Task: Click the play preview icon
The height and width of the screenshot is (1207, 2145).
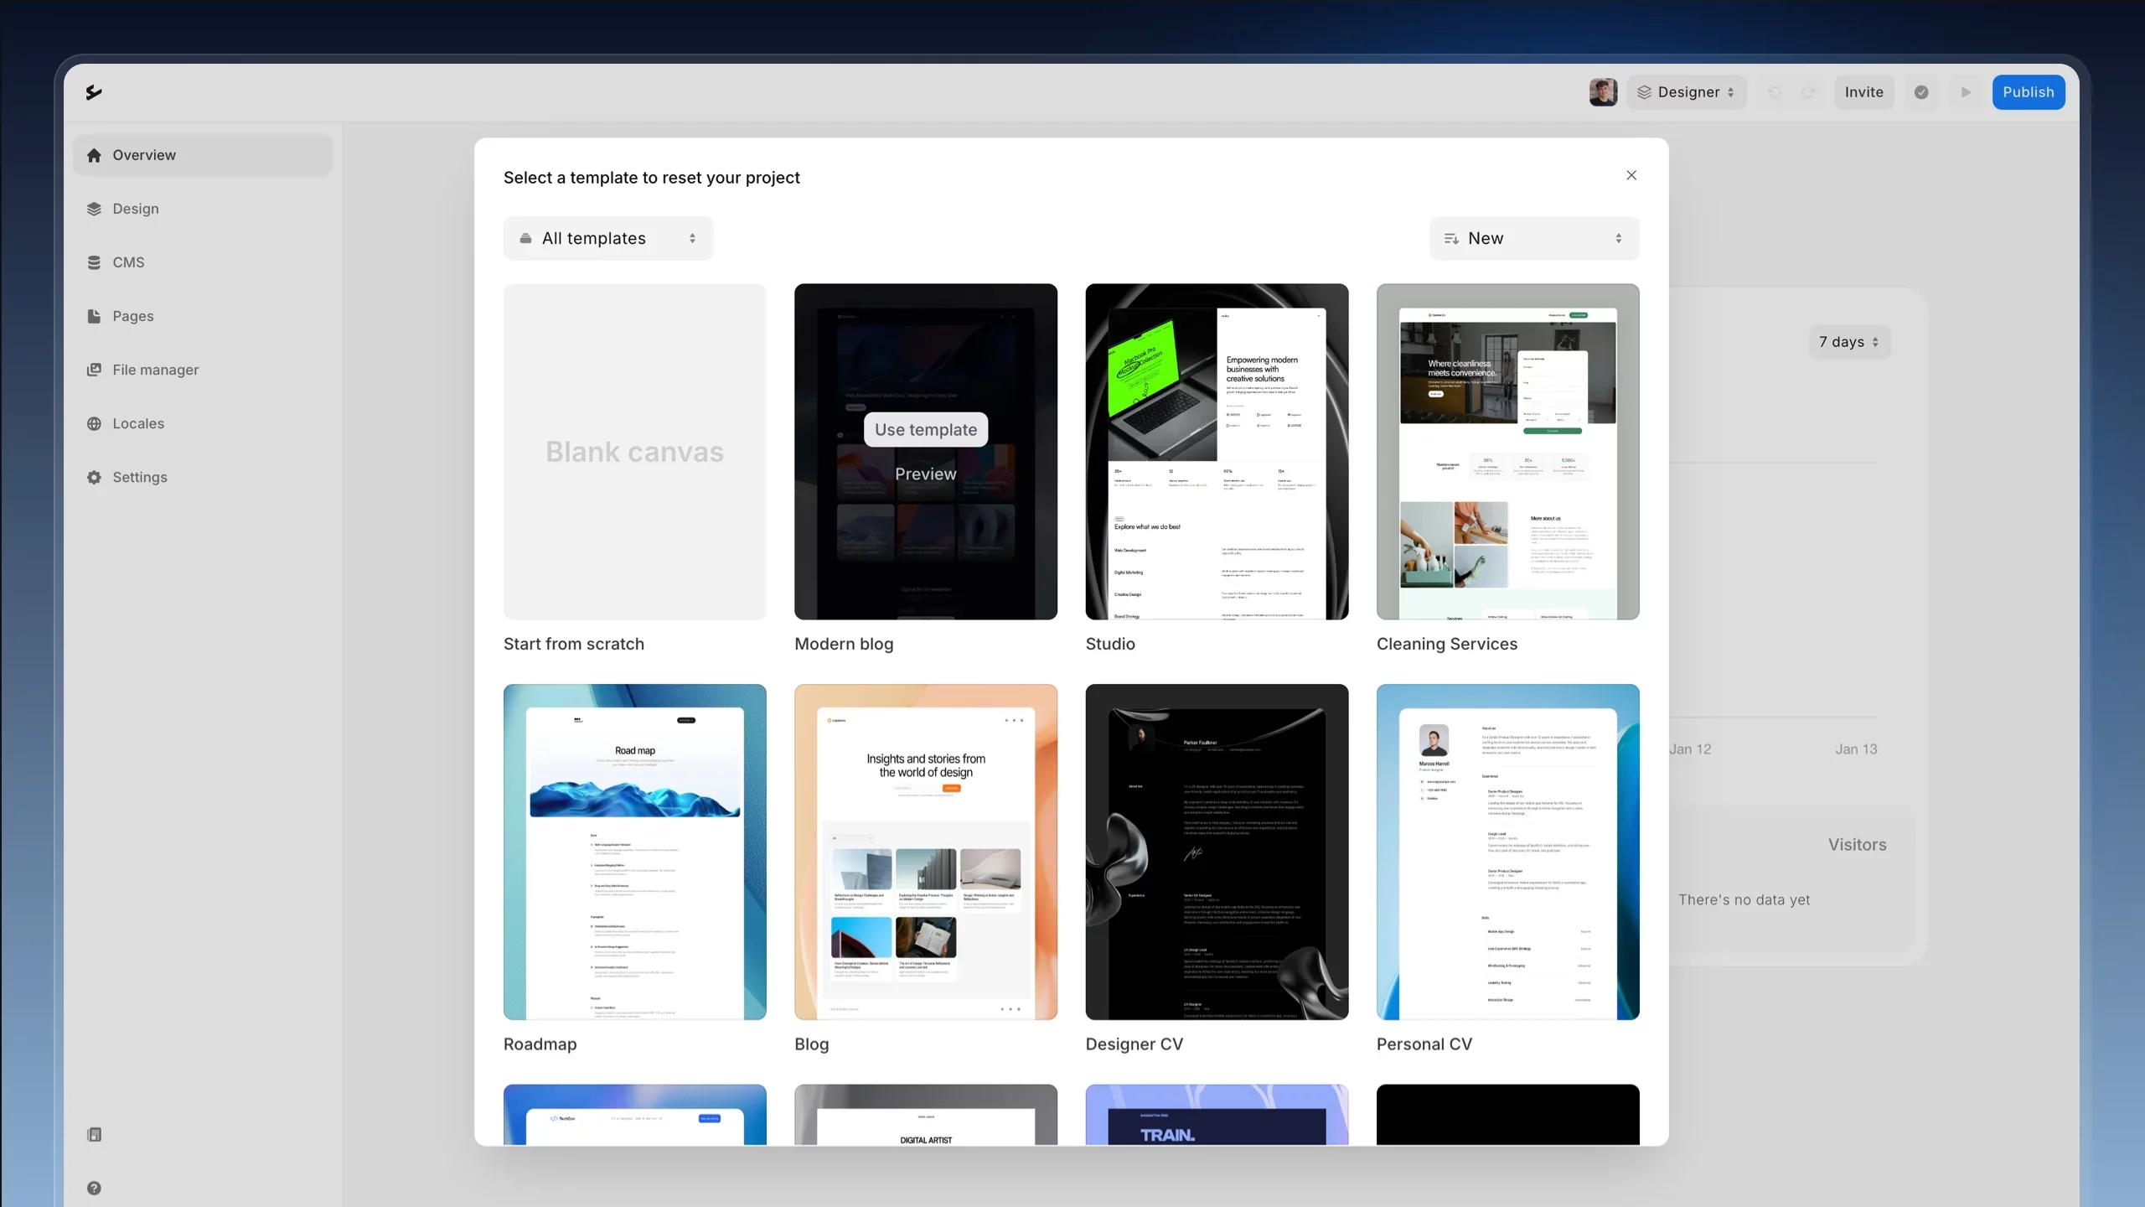Action: coord(1966,92)
